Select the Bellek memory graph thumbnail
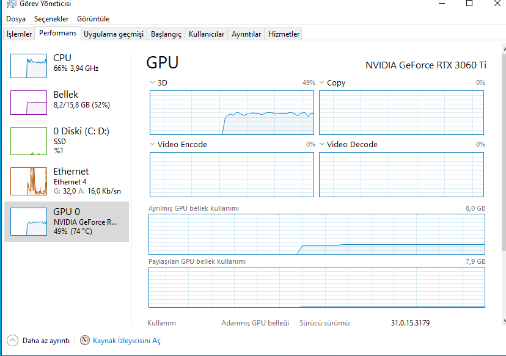 click(29, 102)
